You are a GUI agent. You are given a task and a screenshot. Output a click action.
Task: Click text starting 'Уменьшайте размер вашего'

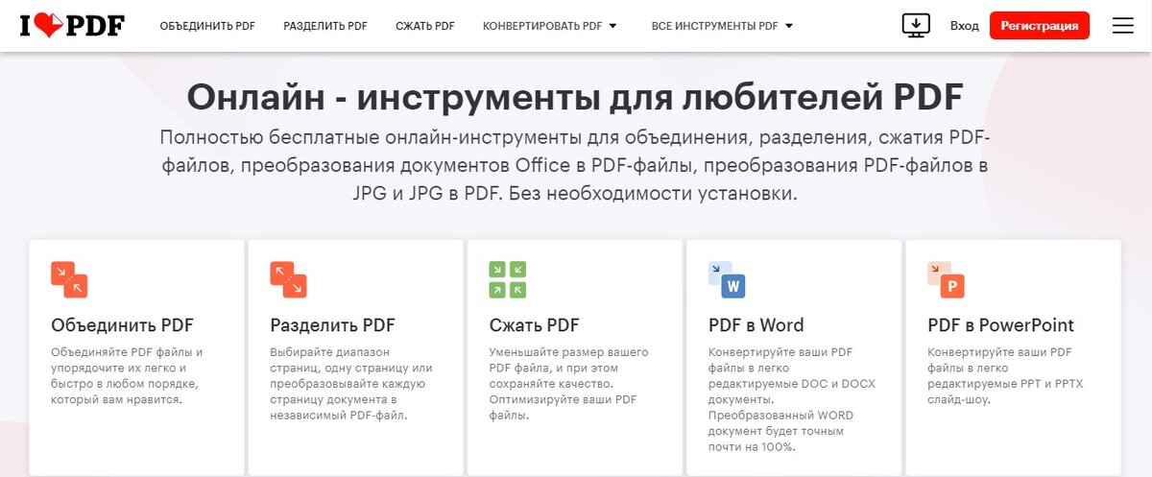tap(568, 383)
